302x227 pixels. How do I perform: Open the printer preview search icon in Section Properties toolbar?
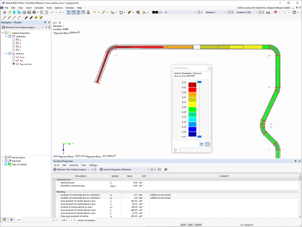[x=166, y=169]
